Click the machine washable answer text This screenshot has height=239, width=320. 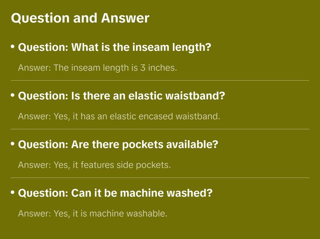coord(92,213)
